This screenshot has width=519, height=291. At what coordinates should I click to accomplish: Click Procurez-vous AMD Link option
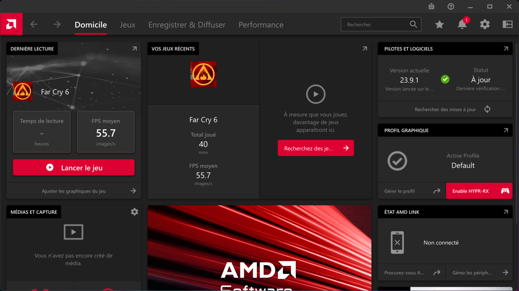click(x=412, y=272)
